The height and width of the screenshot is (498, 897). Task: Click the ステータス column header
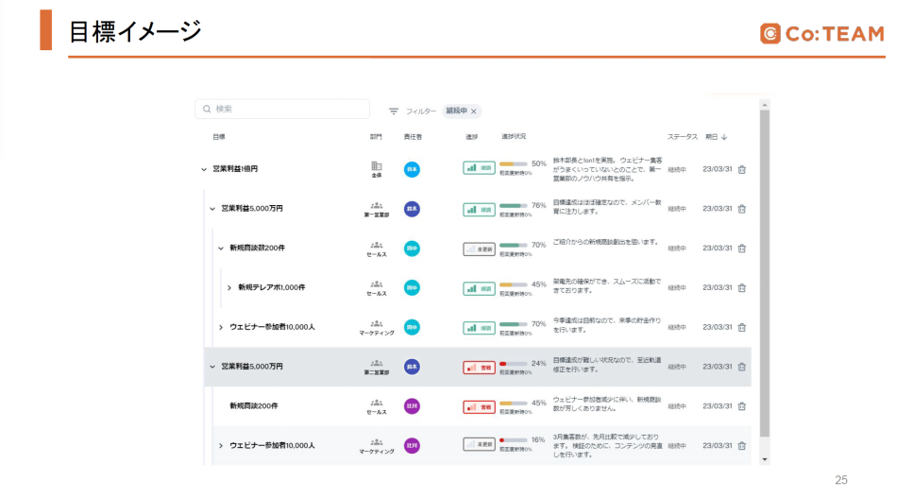[682, 137]
